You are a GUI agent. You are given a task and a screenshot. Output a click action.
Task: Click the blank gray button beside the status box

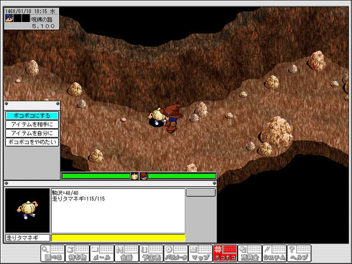[x=201, y=193]
